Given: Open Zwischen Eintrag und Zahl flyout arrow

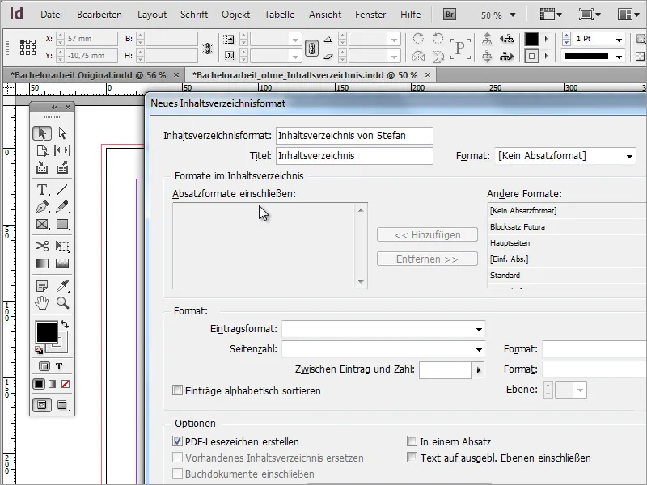Looking at the screenshot, I should point(478,370).
